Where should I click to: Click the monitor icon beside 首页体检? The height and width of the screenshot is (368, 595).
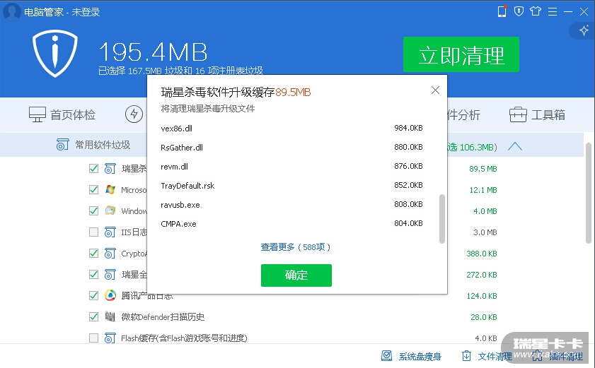pos(37,114)
